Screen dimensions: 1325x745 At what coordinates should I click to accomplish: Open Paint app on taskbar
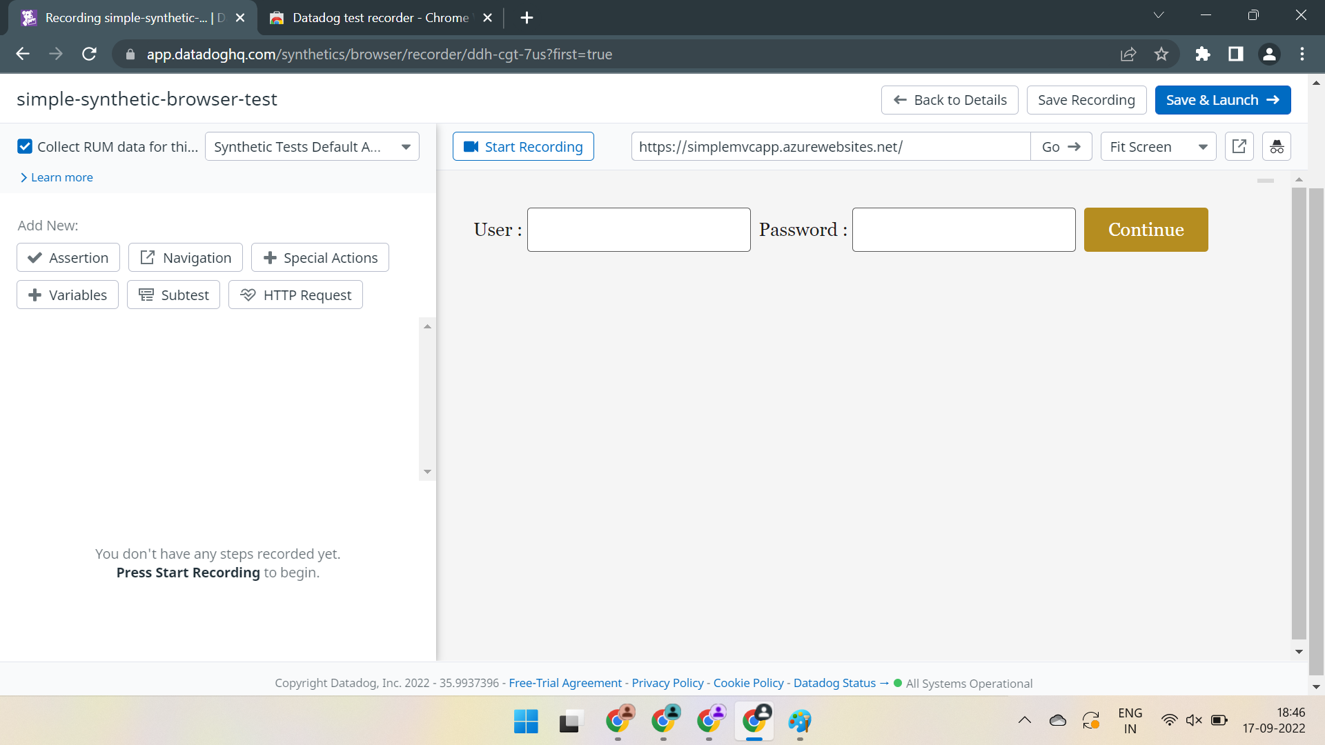pos(800,722)
